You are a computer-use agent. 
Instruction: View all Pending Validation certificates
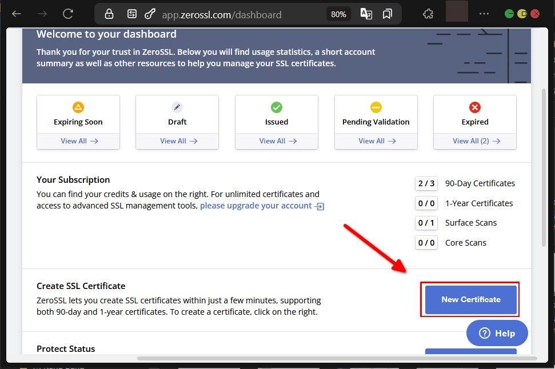(x=377, y=141)
